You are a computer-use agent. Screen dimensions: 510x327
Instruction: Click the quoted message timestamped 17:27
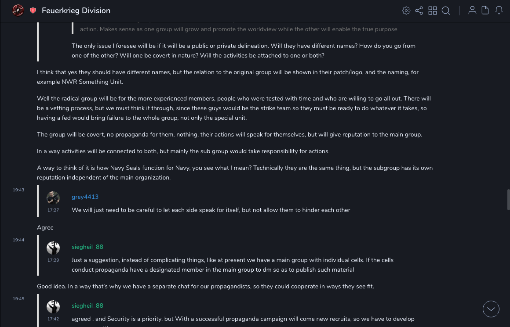tap(211, 210)
